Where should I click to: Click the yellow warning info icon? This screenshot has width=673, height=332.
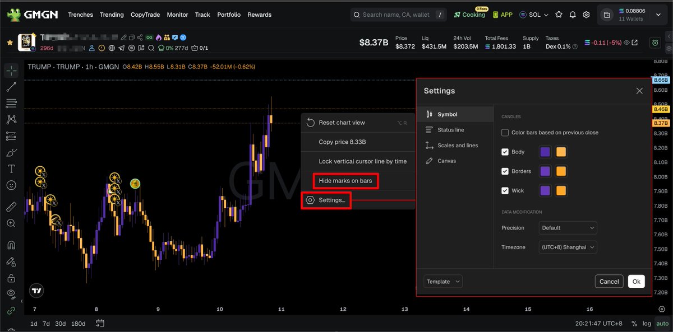pyautogui.click(x=102, y=48)
